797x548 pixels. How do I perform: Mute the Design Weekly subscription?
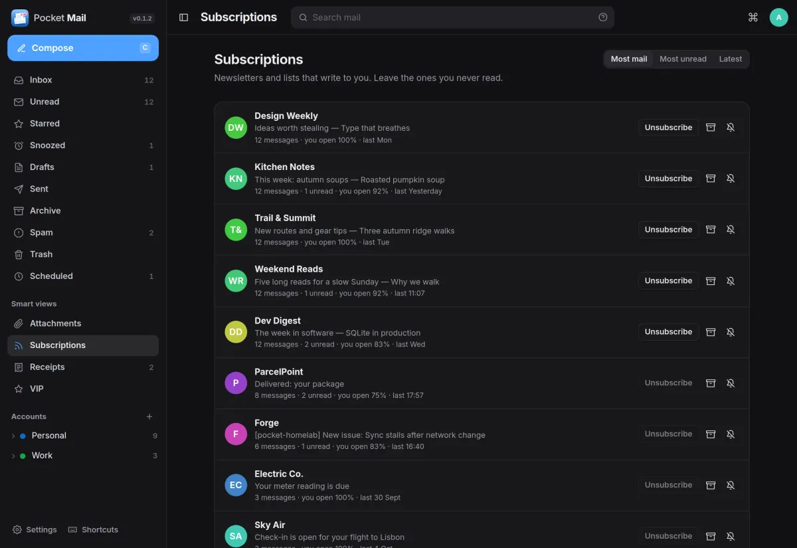(x=731, y=128)
